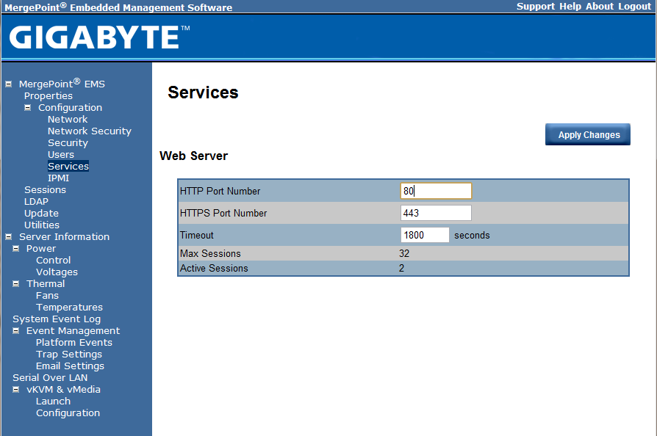Open the Support link
The image size is (657, 436).
pyautogui.click(x=535, y=7)
